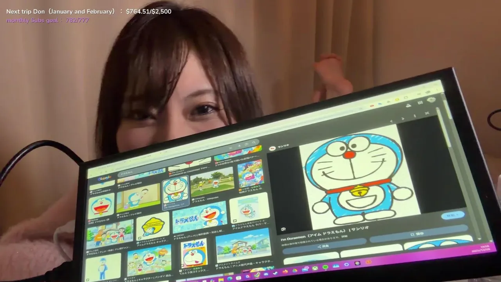Click the blue 訪問 visit button
The image size is (501, 282).
[x=453, y=215]
